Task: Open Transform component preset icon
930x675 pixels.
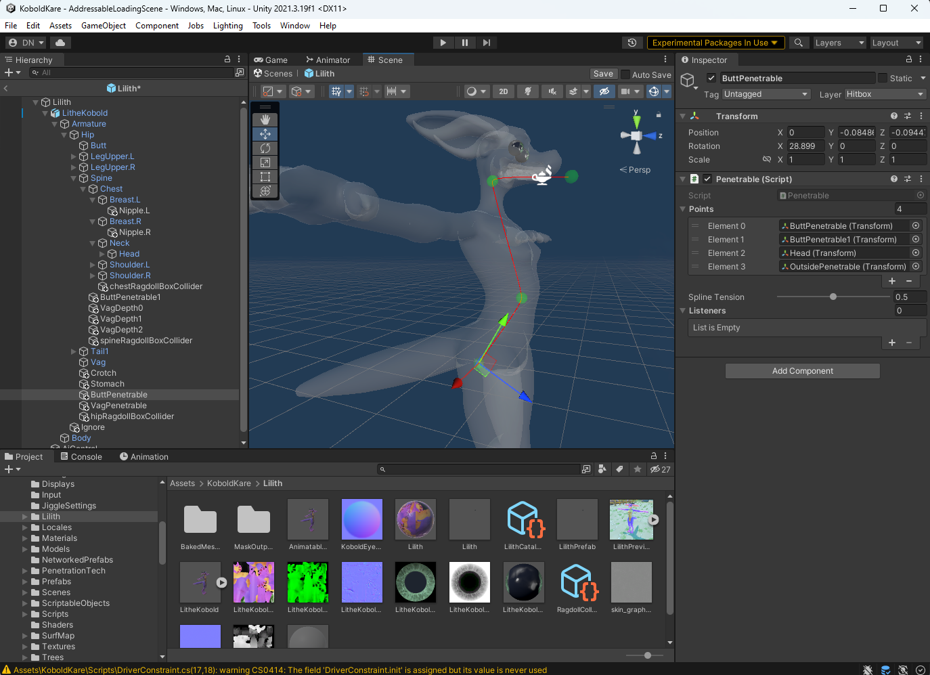Action: click(x=908, y=116)
